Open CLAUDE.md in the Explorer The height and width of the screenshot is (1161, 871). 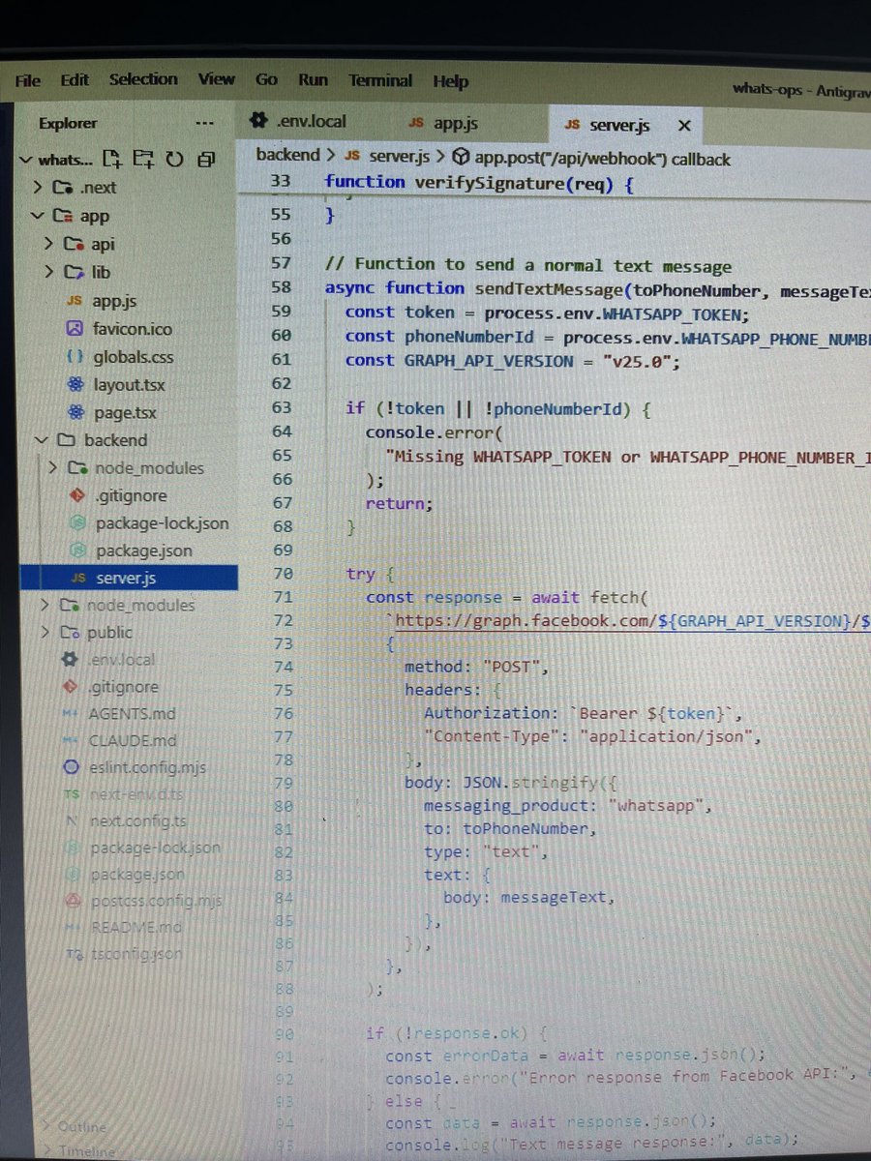click(x=132, y=741)
